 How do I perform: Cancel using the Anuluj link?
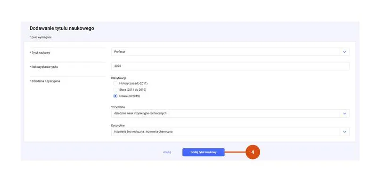[x=167, y=152]
